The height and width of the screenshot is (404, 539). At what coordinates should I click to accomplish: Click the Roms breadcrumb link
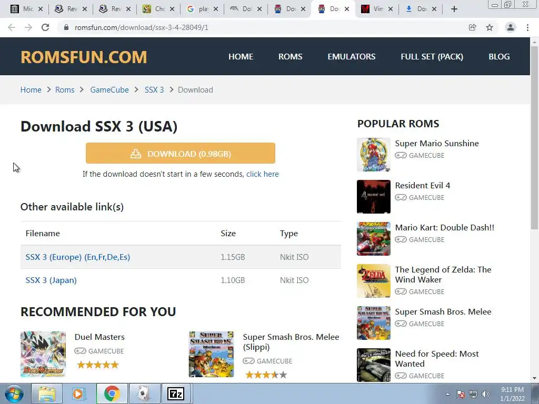pos(65,89)
